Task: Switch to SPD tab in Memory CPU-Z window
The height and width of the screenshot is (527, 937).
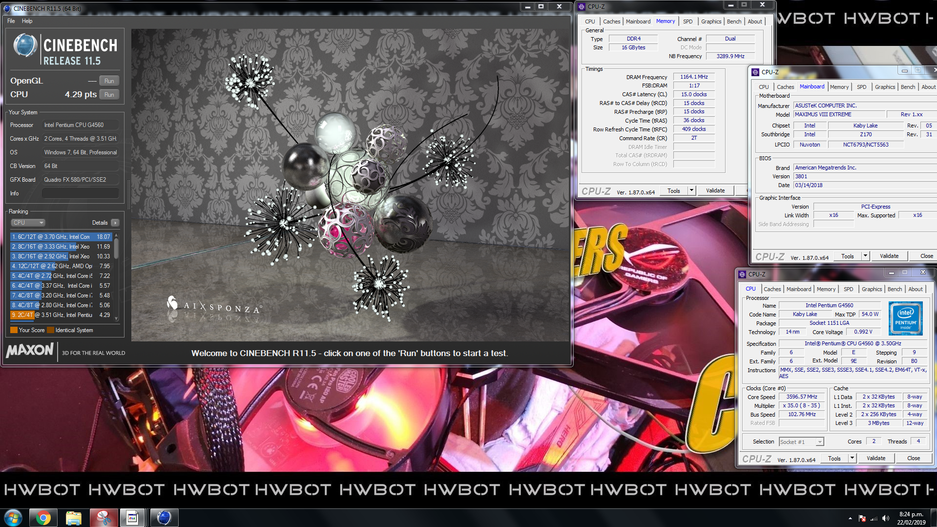Action: (687, 21)
